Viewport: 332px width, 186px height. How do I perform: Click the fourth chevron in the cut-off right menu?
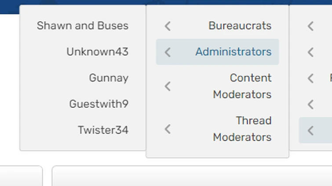click(x=310, y=104)
